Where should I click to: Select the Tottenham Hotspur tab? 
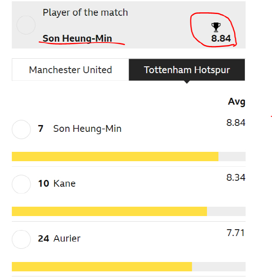pos(187,70)
